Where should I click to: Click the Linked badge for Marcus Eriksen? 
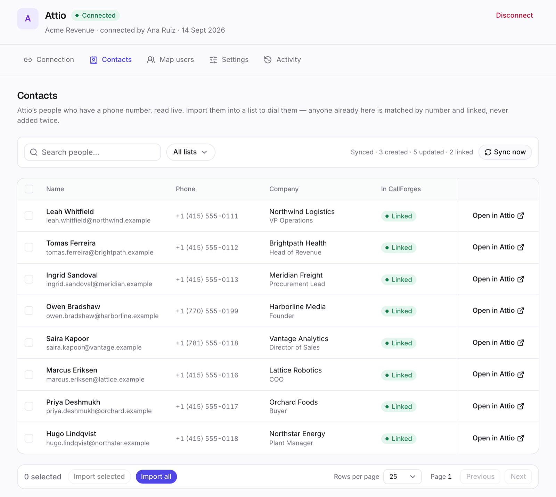pyautogui.click(x=399, y=375)
